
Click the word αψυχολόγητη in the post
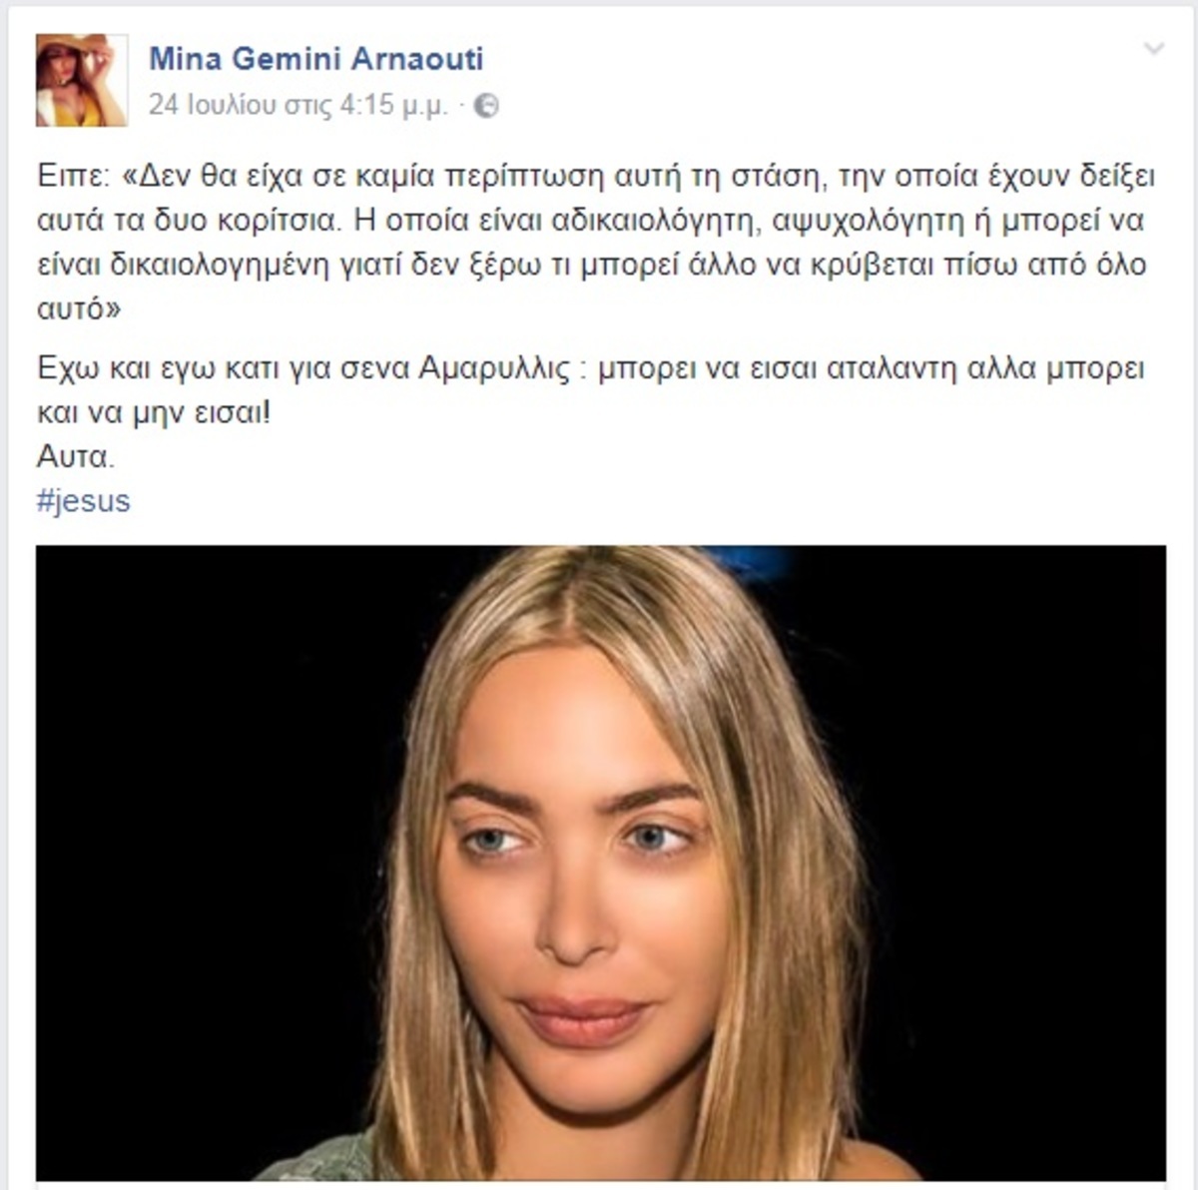tap(865, 221)
